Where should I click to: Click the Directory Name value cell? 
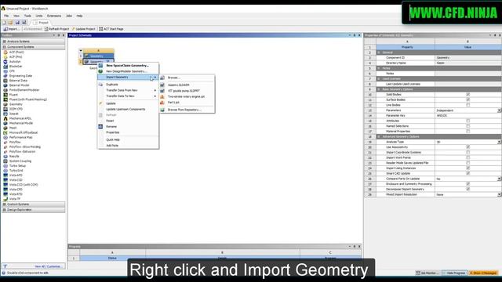pyautogui.click(x=467, y=63)
